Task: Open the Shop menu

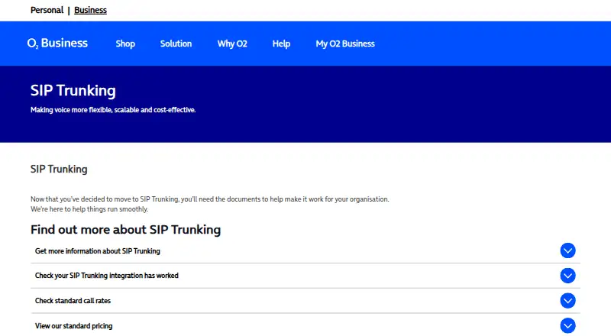Action: click(x=125, y=44)
